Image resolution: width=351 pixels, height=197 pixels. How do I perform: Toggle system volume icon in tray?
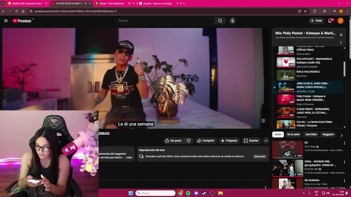tap(328, 193)
